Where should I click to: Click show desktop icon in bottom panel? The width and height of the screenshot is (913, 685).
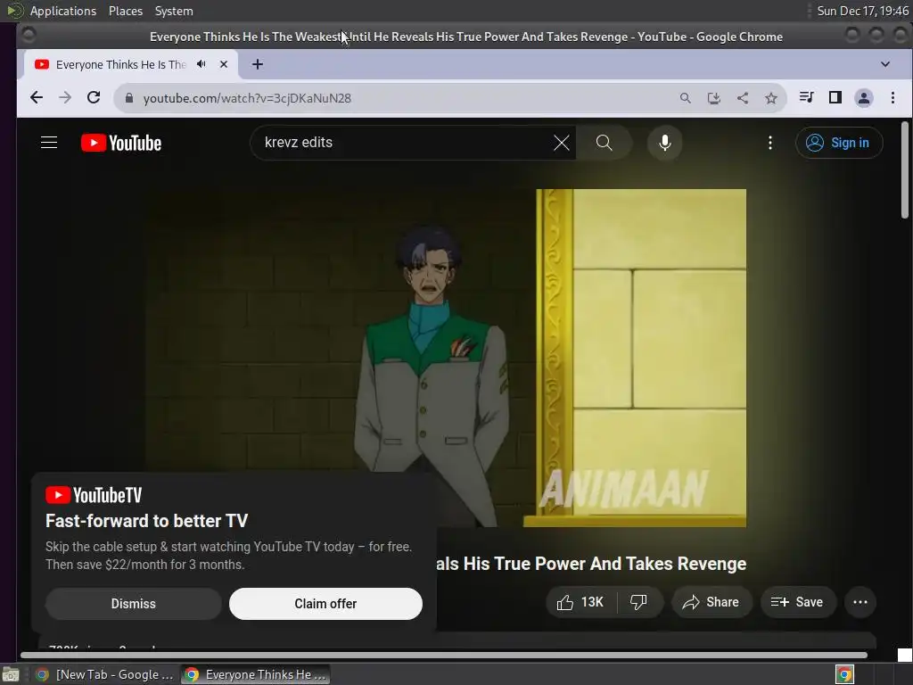point(11,674)
